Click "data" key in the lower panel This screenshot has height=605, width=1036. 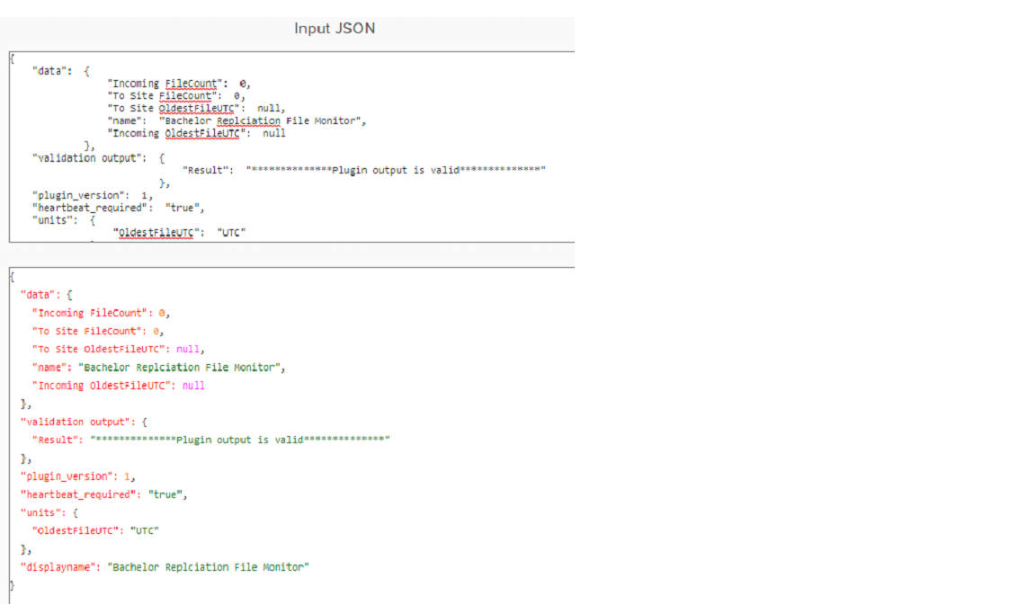(38, 294)
